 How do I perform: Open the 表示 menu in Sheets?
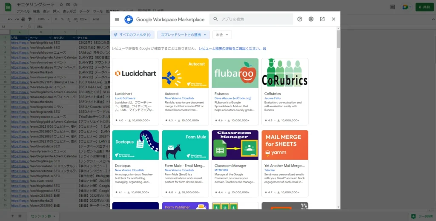pos(46,11)
